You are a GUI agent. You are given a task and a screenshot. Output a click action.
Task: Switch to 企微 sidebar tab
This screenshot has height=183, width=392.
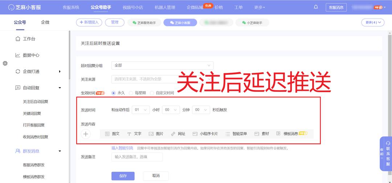[45, 22]
